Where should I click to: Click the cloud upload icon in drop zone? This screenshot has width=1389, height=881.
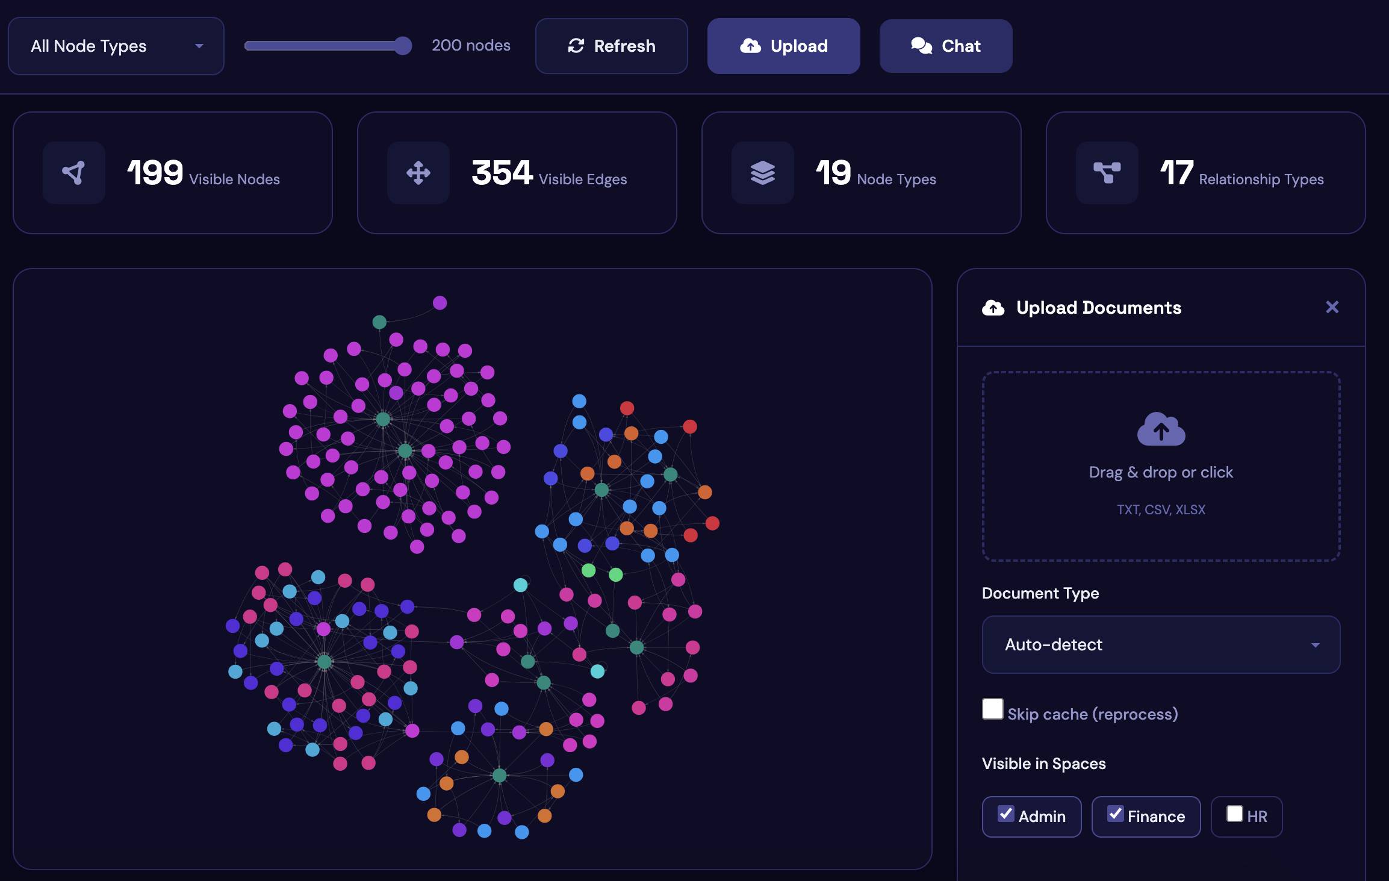pos(1161,429)
